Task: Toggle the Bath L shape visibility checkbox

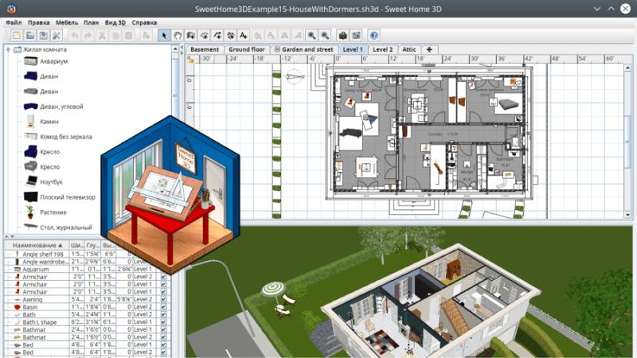Action: click(164, 324)
